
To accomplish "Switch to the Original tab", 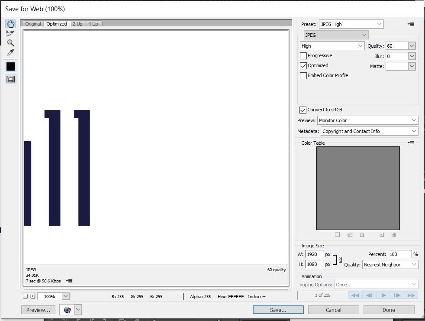I will (33, 24).
